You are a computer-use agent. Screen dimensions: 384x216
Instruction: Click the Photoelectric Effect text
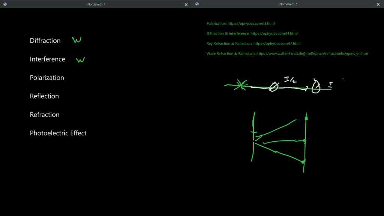click(58, 133)
